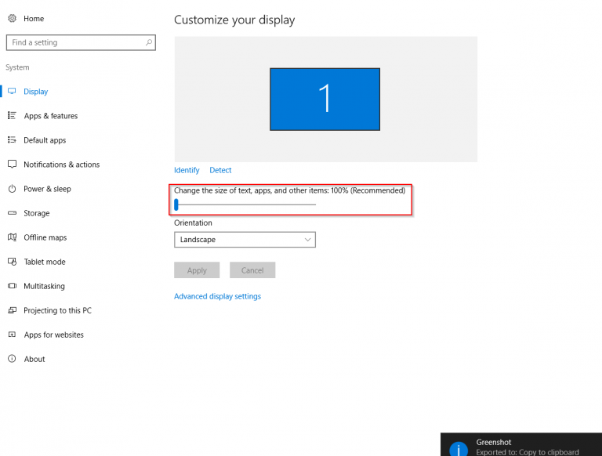Viewport: 602px width, 456px height.
Task: Open the Orientation Landscape dropdown
Action: [245, 240]
